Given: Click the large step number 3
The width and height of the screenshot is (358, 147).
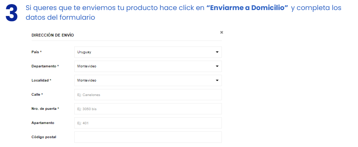Looking at the screenshot, I should click(12, 13).
